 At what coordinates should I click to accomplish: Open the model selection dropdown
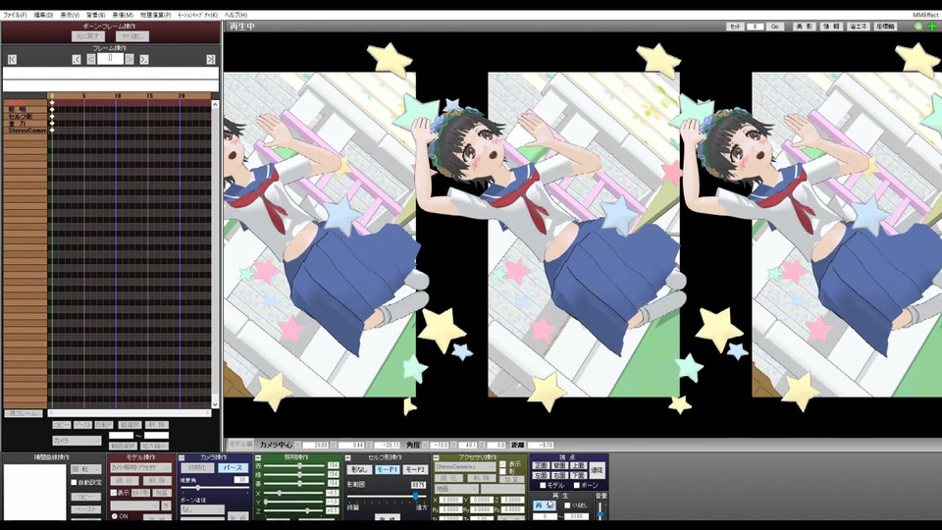140,467
